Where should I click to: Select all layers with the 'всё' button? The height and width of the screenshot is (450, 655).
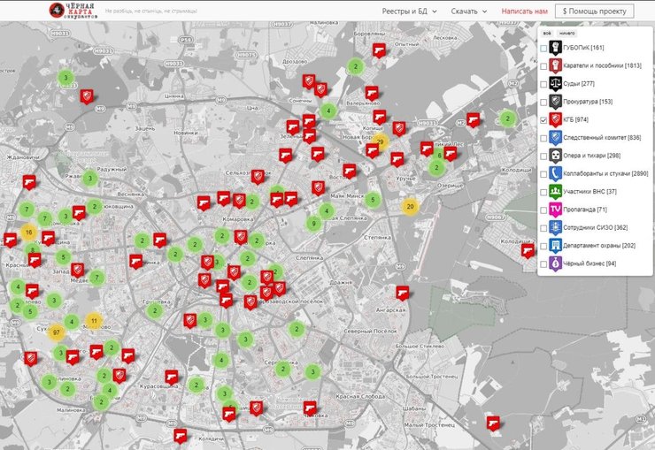pos(546,33)
